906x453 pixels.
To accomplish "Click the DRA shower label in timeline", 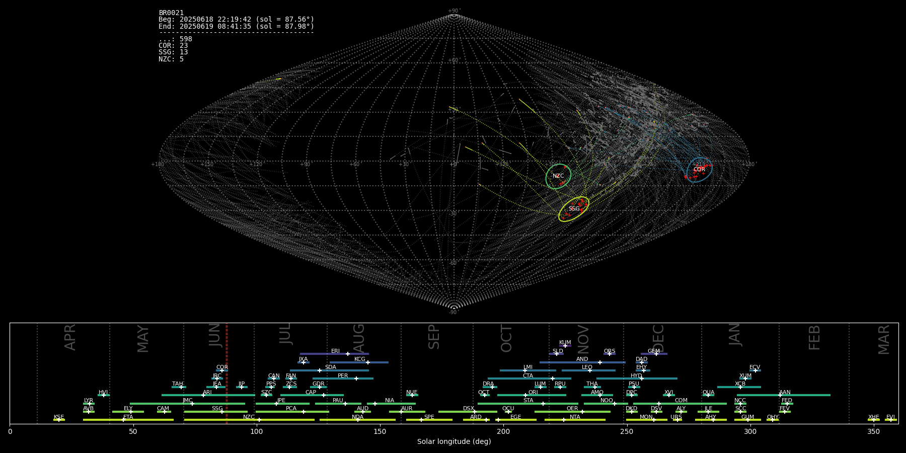I will tap(488, 384).
